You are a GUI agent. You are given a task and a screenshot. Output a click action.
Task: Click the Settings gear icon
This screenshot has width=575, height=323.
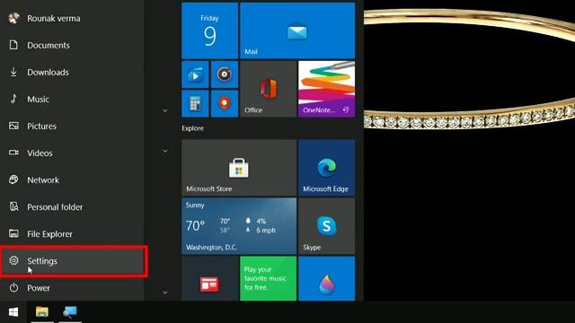click(13, 260)
